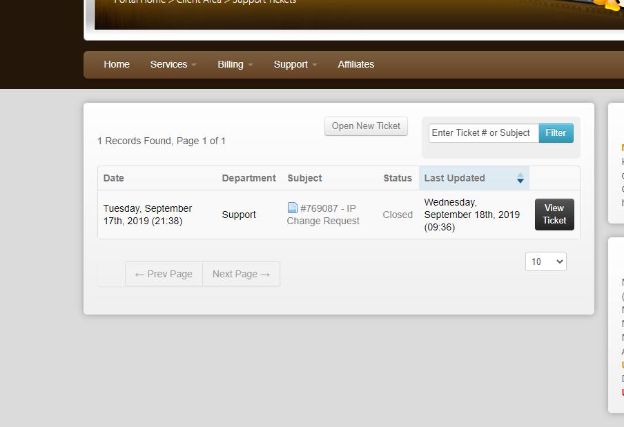
Task: Click the sort arrows in Last Updated column
Action: 520,178
